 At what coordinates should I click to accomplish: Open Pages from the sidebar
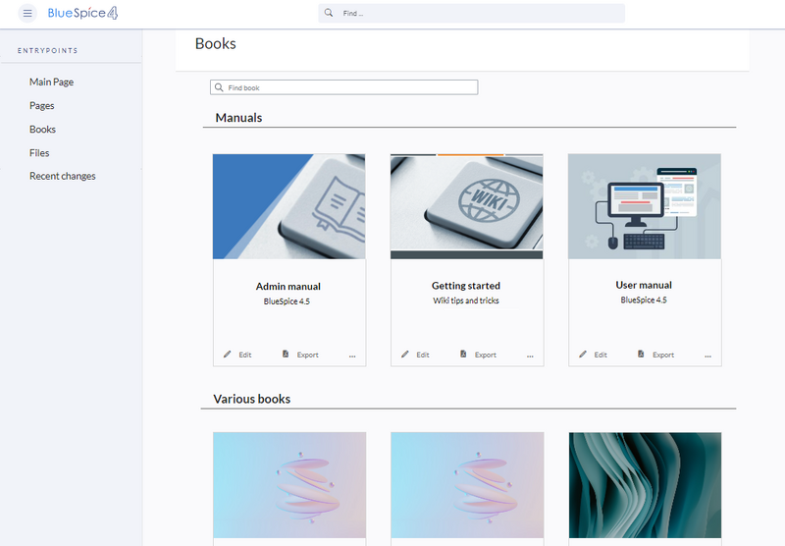pos(41,106)
